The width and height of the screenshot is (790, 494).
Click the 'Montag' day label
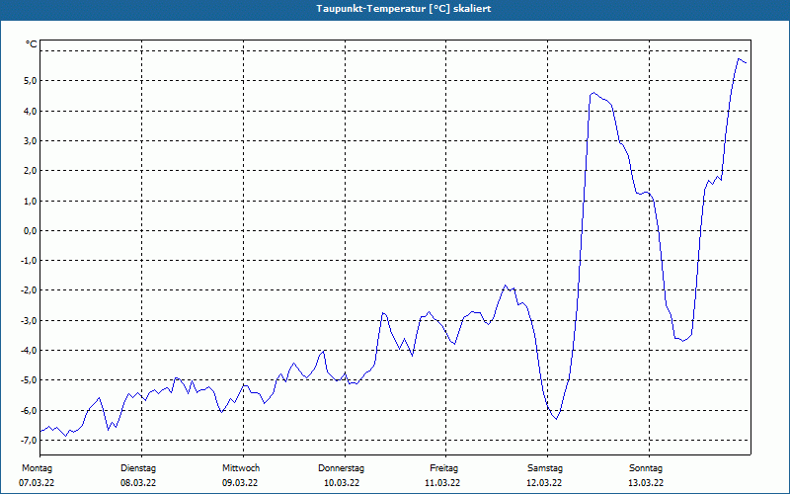(37, 468)
